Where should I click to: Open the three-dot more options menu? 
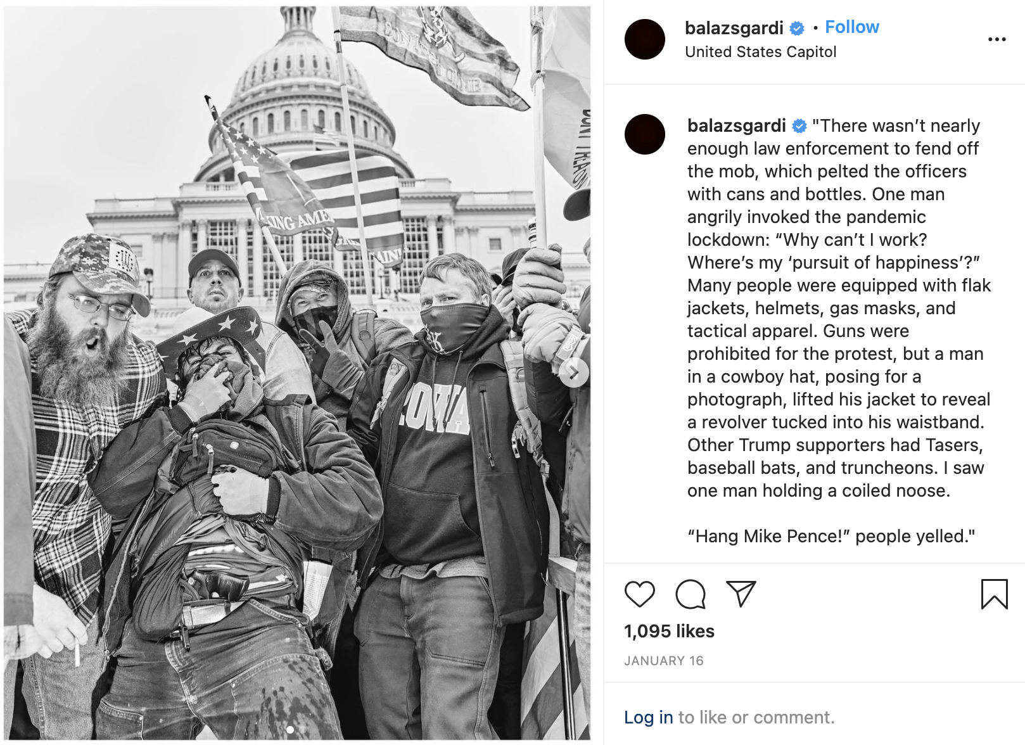coord(996,39)
